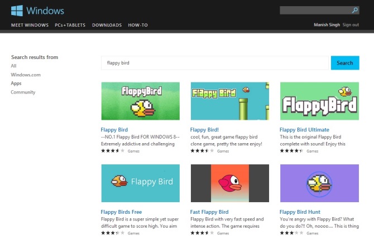374x240 pixels.
Task: Click the Manish Singh account name
Action: pyautogui.click(x=327, y=25)
